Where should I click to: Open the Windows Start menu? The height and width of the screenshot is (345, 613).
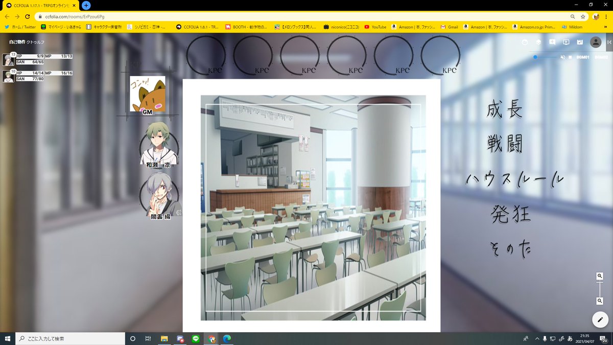7,338
